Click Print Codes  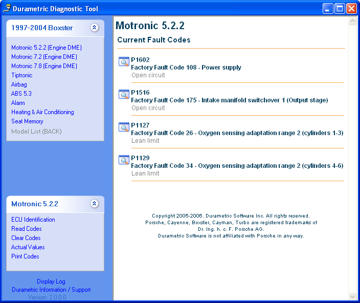25,256
